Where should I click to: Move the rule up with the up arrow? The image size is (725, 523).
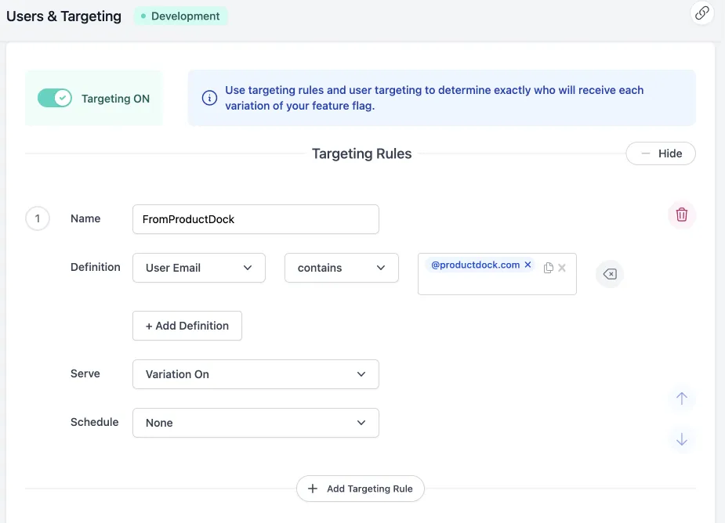click(x=681, y=399)
